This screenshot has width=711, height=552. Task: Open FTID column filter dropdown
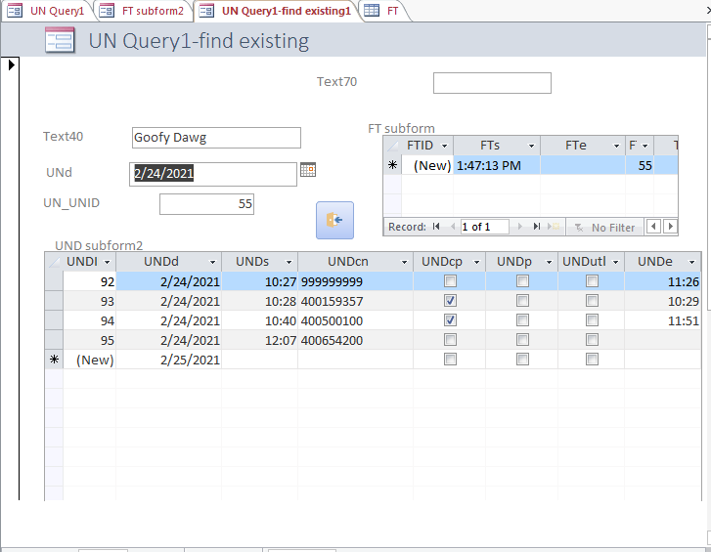(x=444, y=146)
